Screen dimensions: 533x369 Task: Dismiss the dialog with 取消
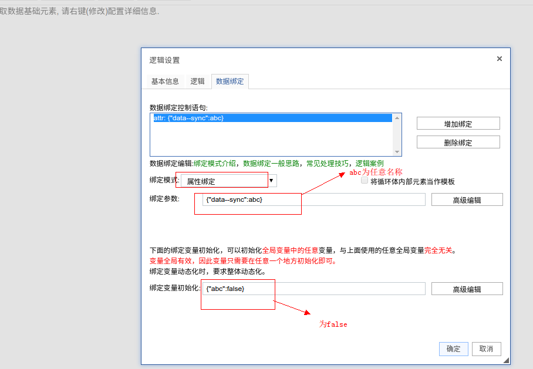486,348
